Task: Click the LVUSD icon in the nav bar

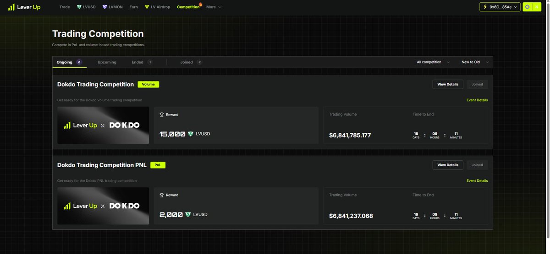Action: tap(79, 7)
